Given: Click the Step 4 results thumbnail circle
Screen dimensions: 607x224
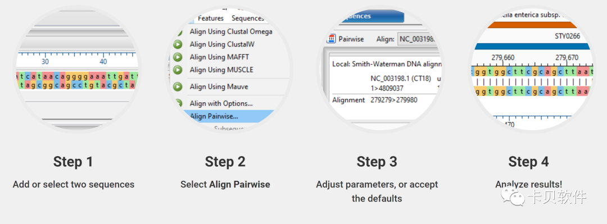Looking at the screenshot, I should tap(532, 70).
